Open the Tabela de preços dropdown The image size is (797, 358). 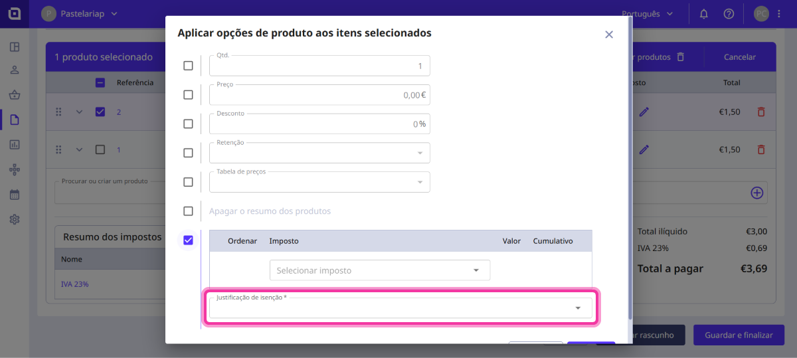coord(319,182)
